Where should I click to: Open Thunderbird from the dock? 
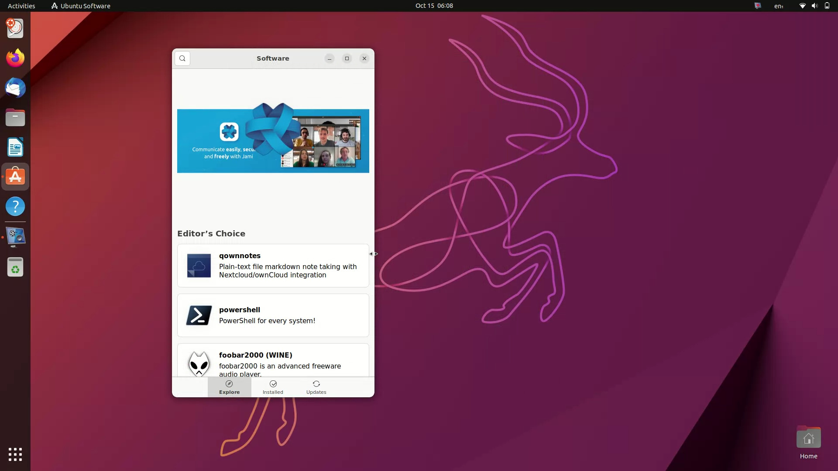point(15,88)
